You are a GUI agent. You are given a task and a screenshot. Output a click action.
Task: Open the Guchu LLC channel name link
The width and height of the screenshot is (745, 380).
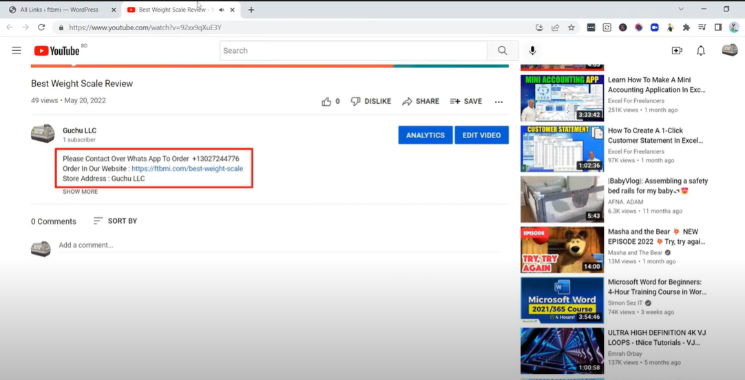pos(79,131)
